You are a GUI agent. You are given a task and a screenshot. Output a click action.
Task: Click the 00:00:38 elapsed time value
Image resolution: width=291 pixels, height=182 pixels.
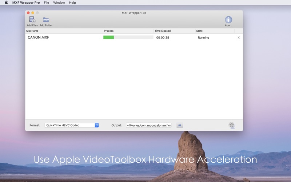163,37
